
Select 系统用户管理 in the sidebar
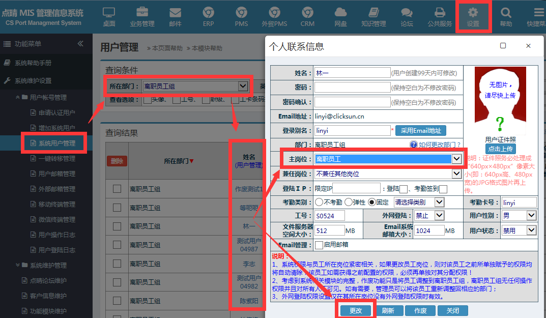(56, 143)
